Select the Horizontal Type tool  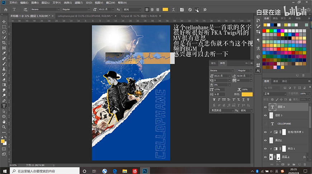(x=4, y=106)
